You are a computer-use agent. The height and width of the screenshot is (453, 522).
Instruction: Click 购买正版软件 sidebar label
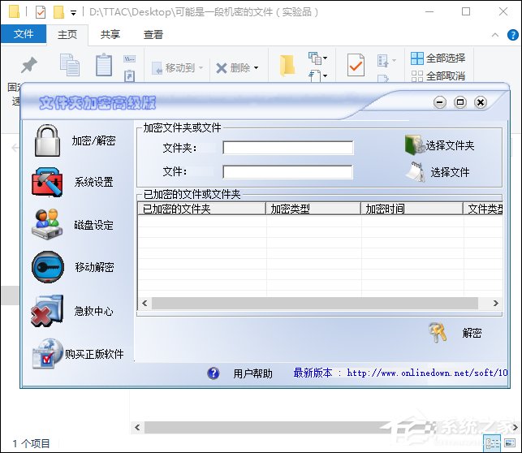tap(94, 354)
